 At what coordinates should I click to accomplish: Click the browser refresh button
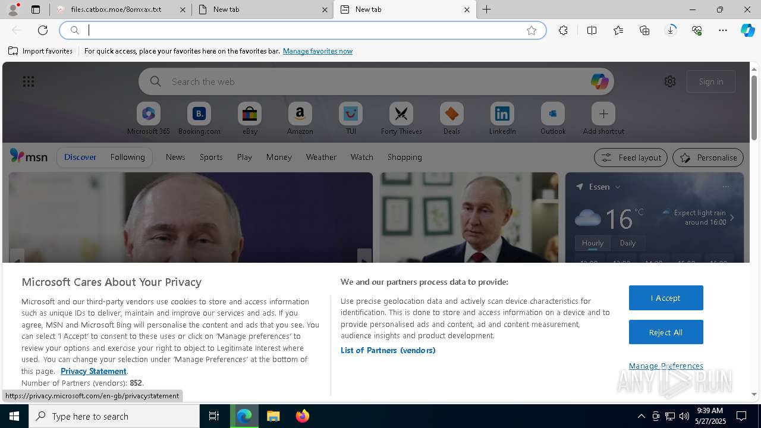tap(43, 30)
